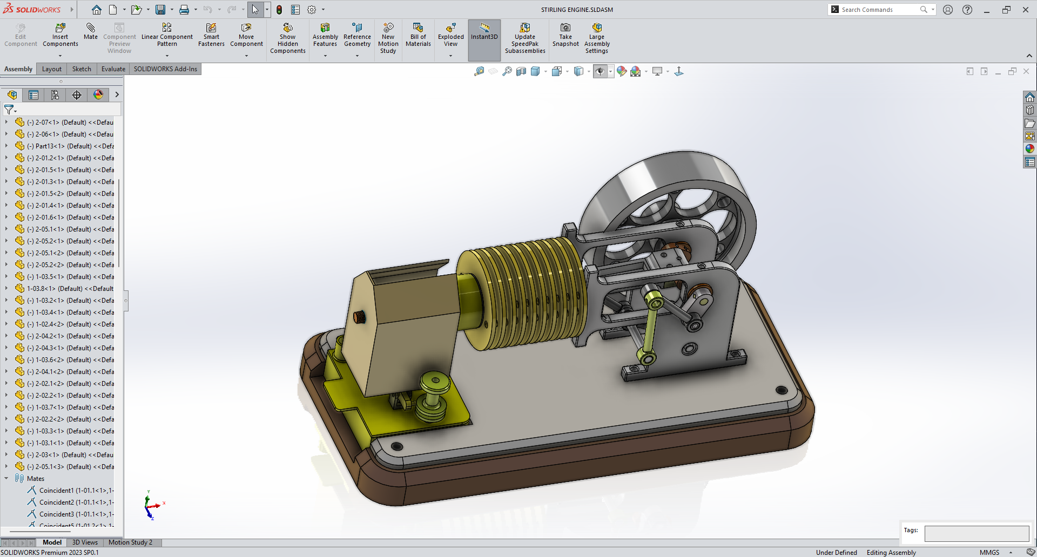Expand 2-07<1> component node

(x=6, y=122)
